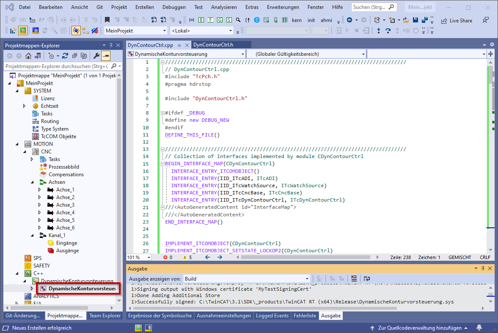Click the green B toolbar icon
This screenshot has height=333, width=498.
(201, 20)
